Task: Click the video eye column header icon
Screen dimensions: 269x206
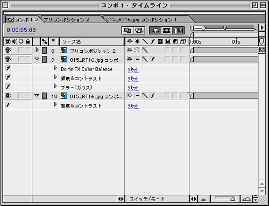Action: click(x=8, y=41)
